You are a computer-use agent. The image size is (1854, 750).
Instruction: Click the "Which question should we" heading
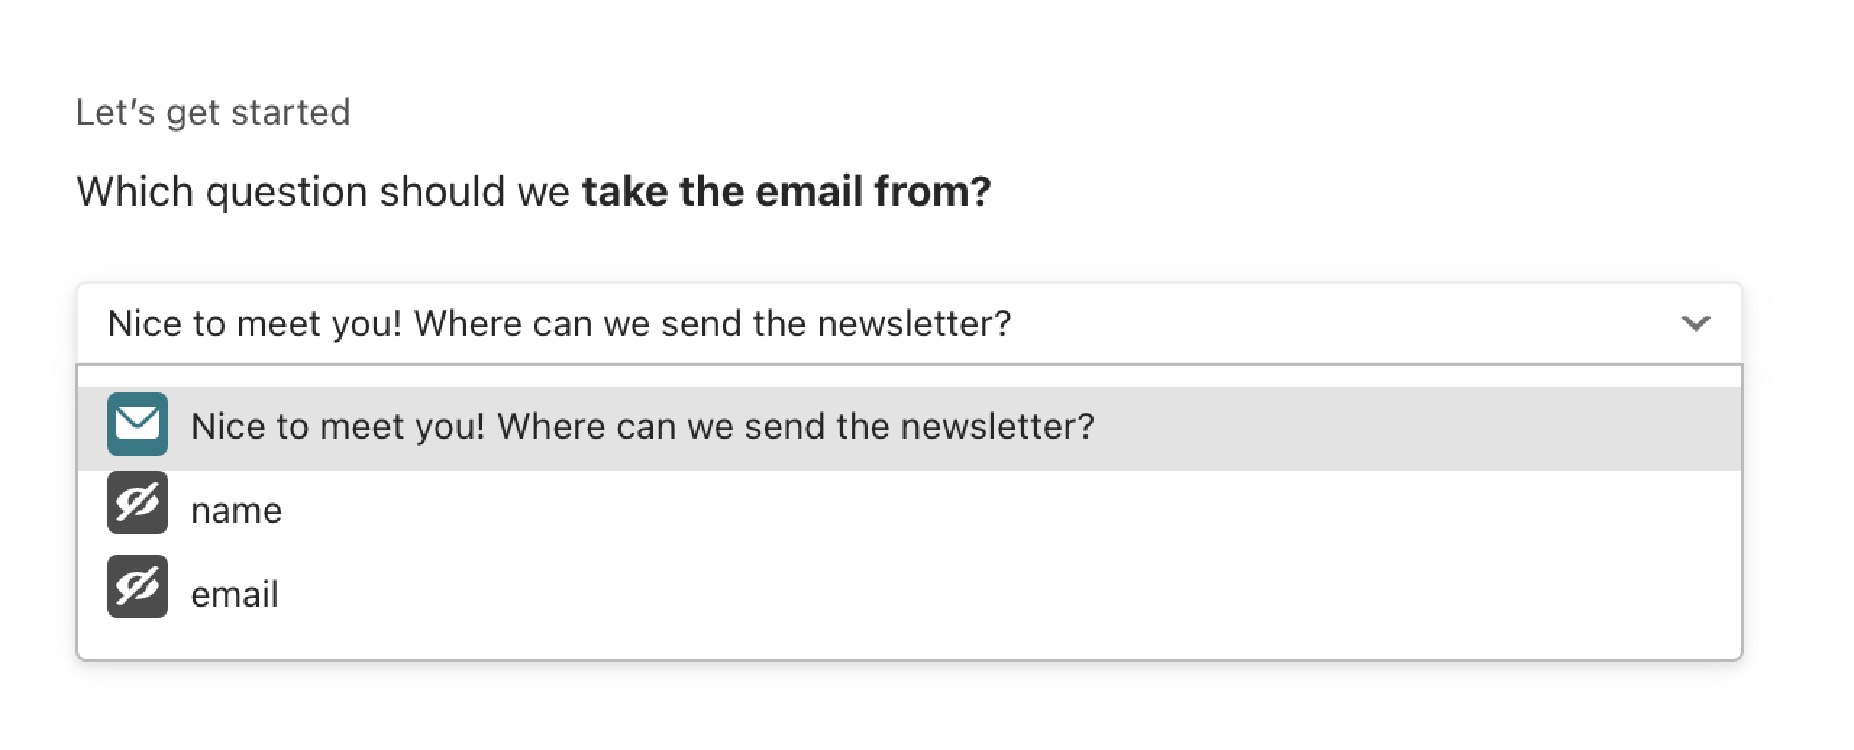coord(323,193)
